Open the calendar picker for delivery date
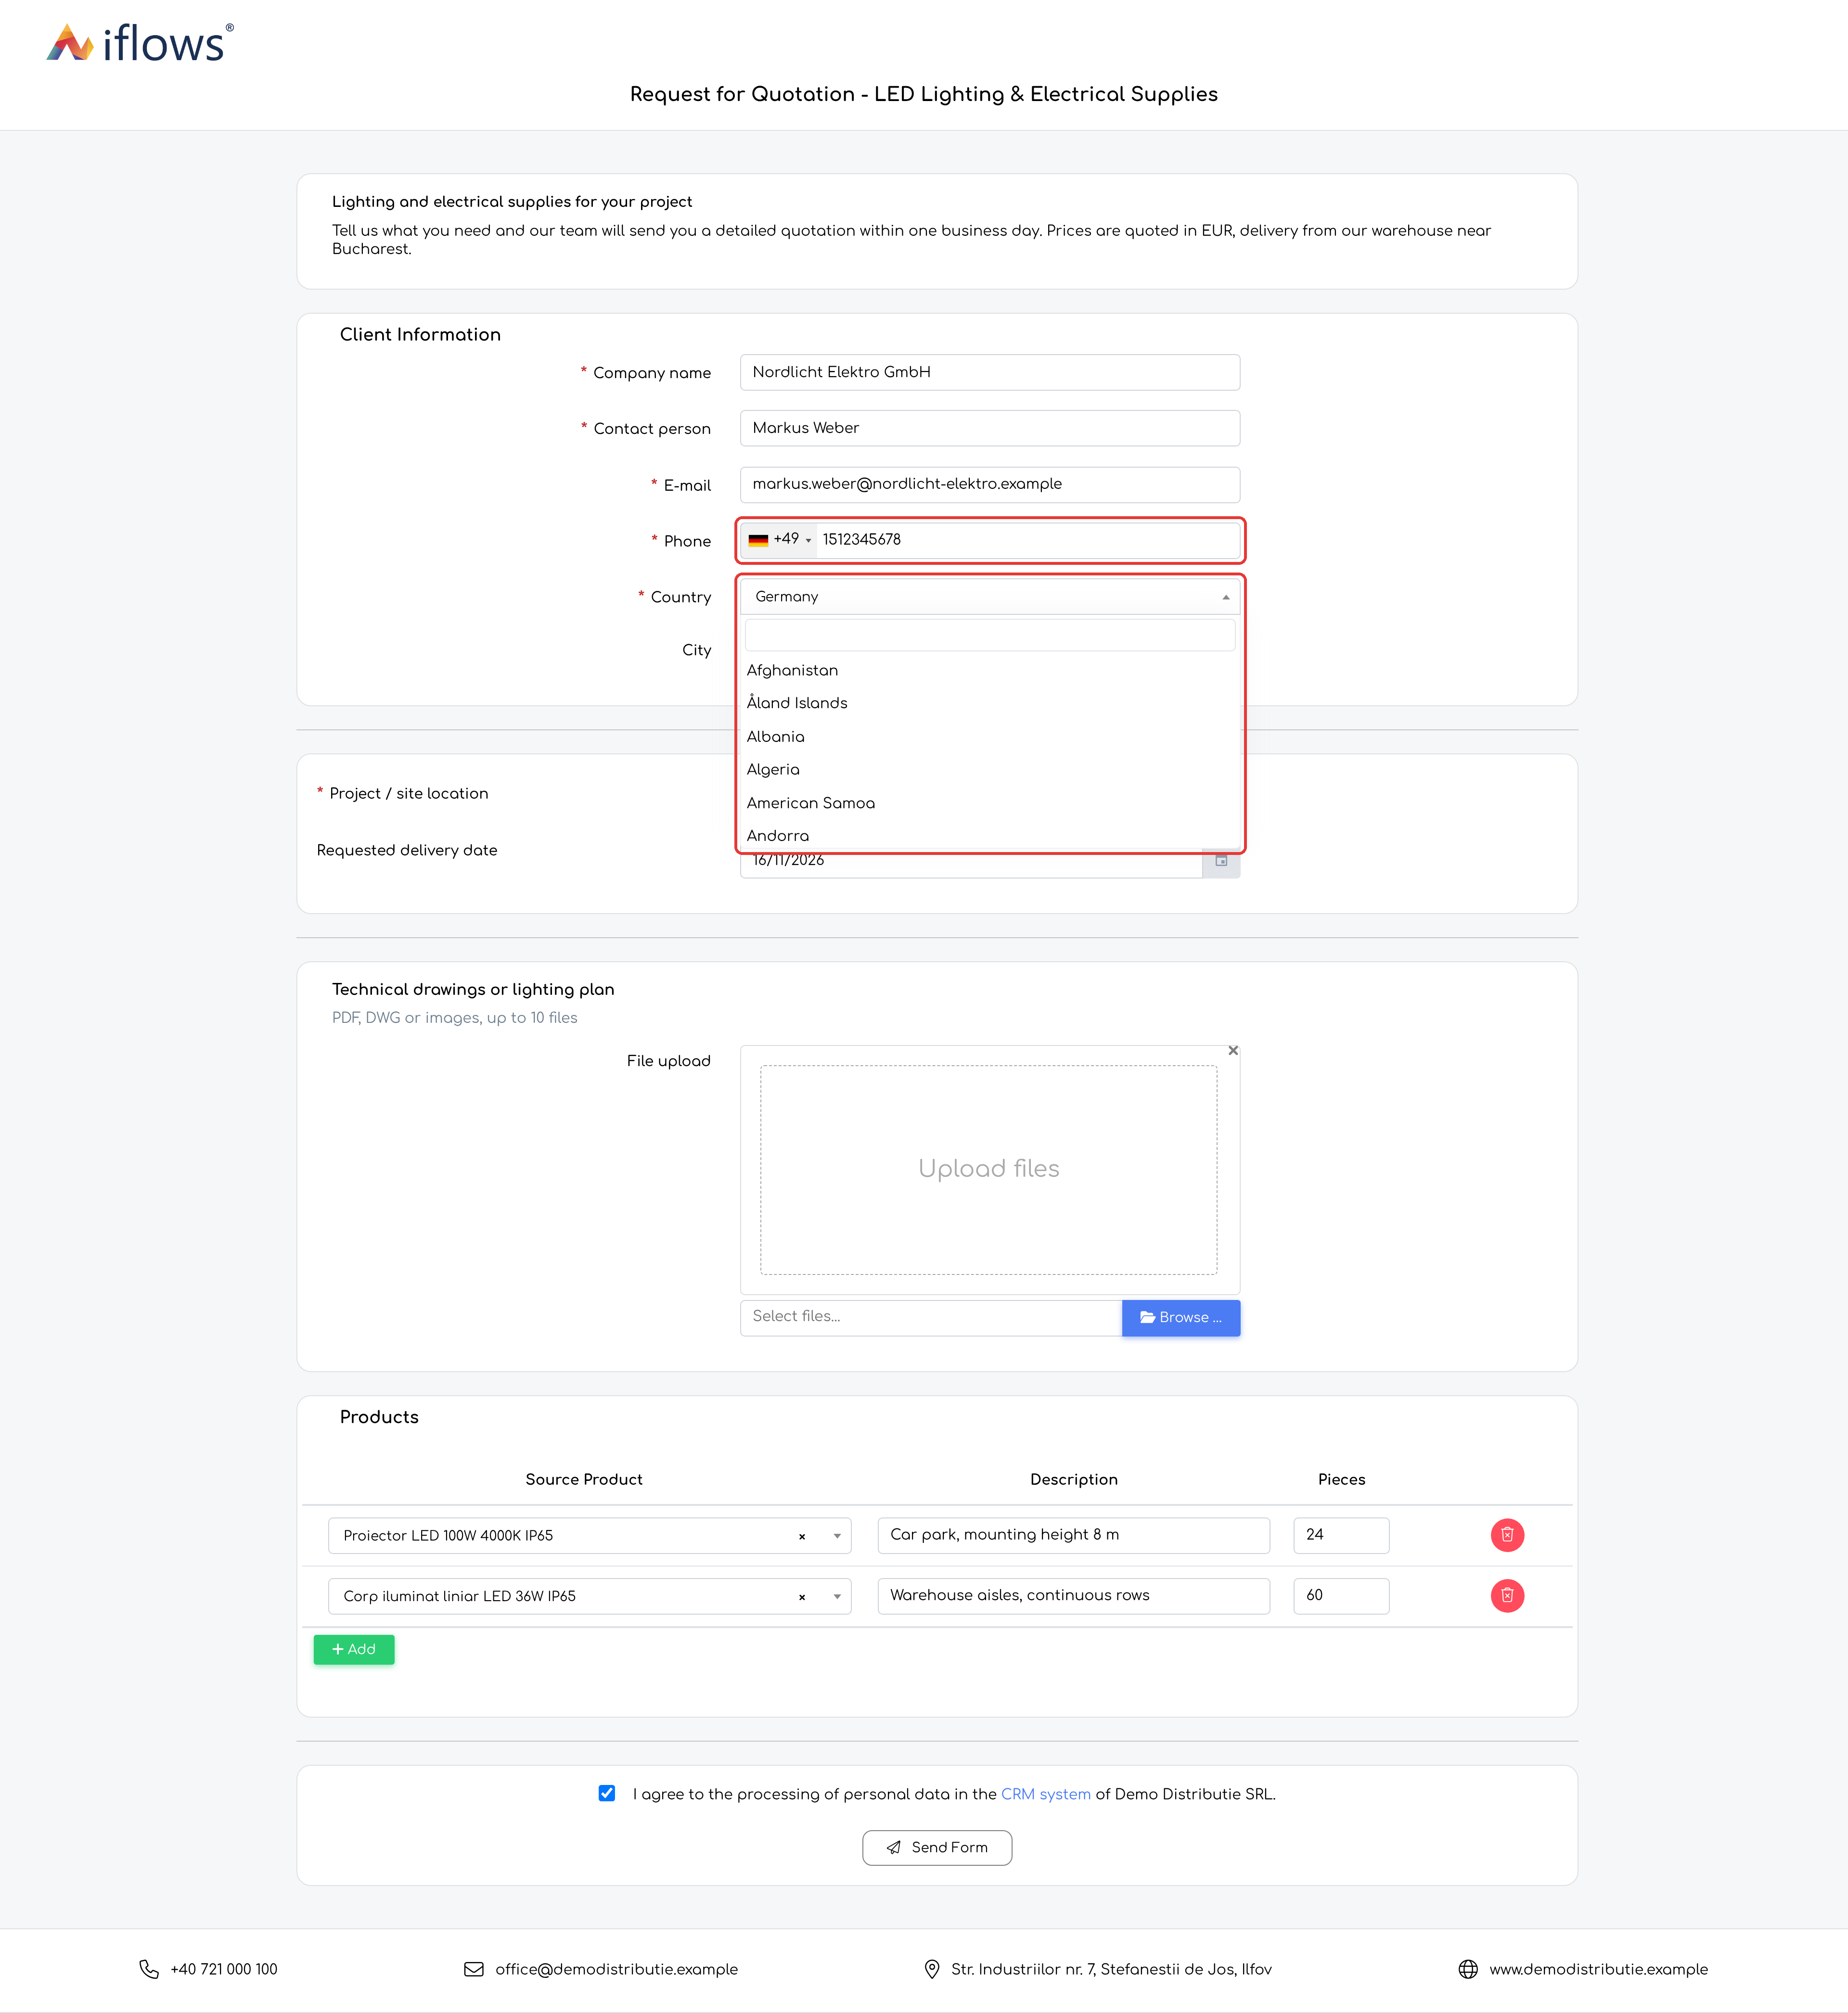The image size is (1848, 2013). click(1221, 861)
